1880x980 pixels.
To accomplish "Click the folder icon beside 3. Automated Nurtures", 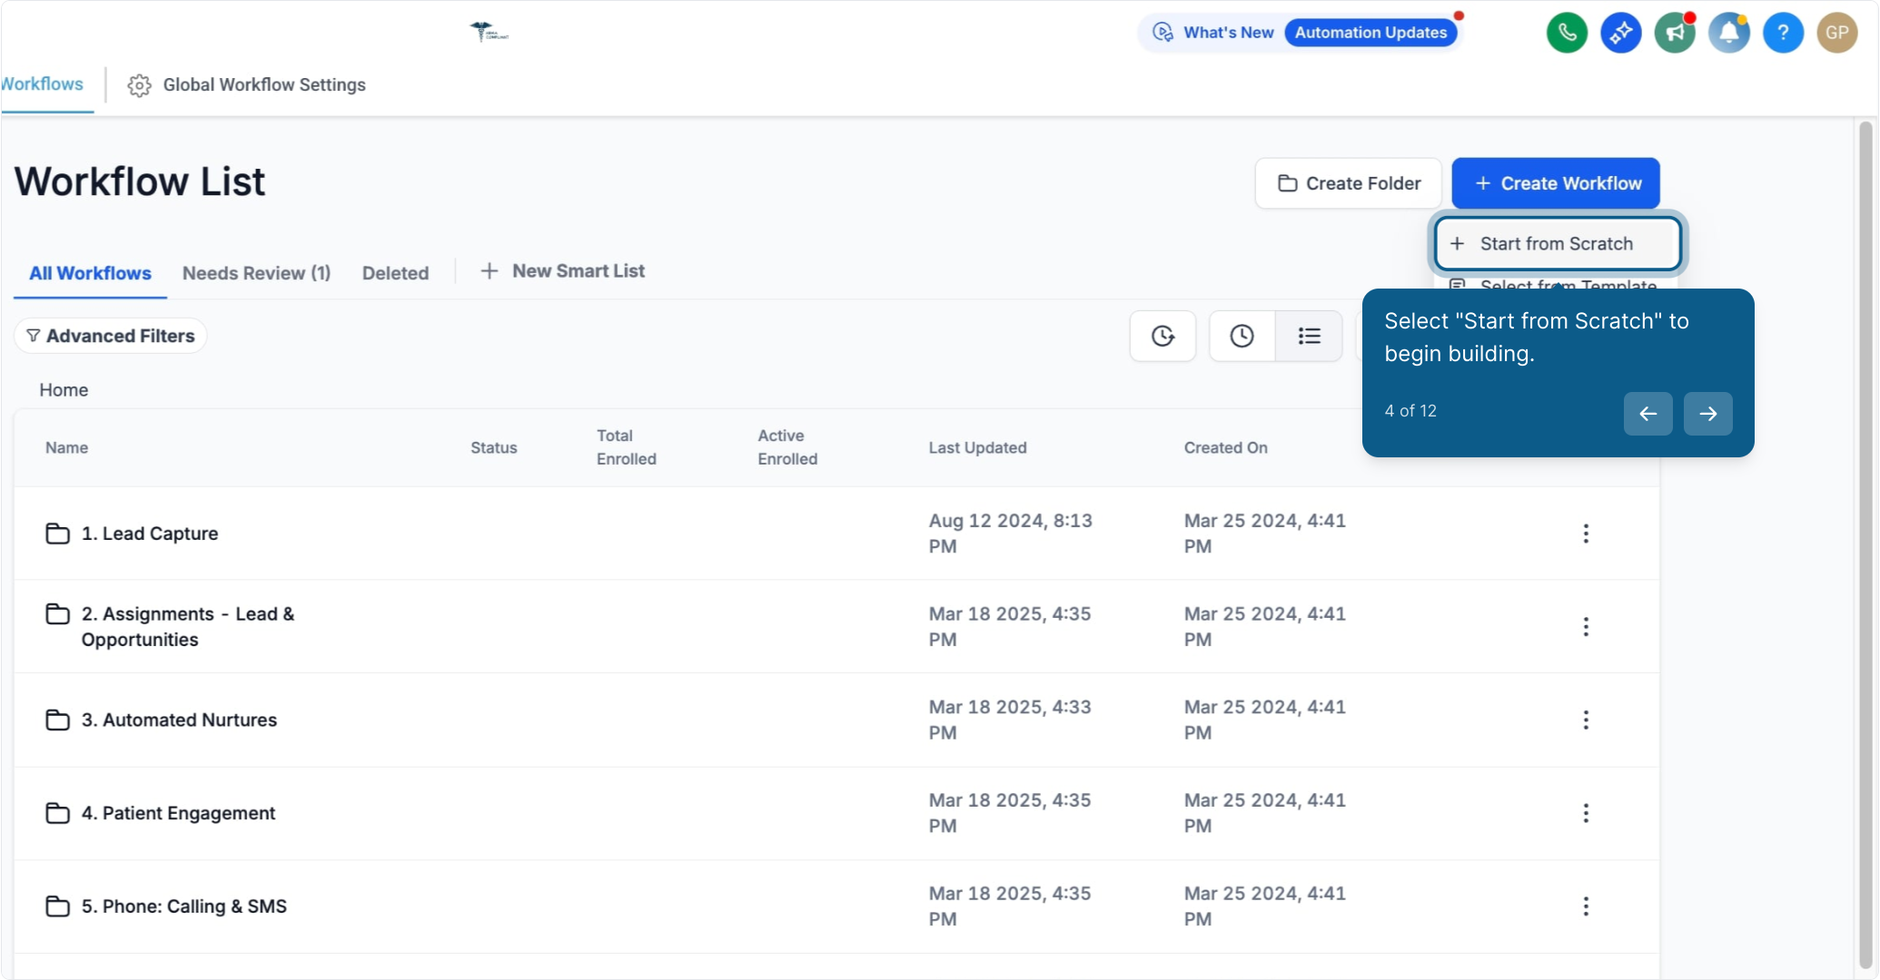I will pos(58,720).
